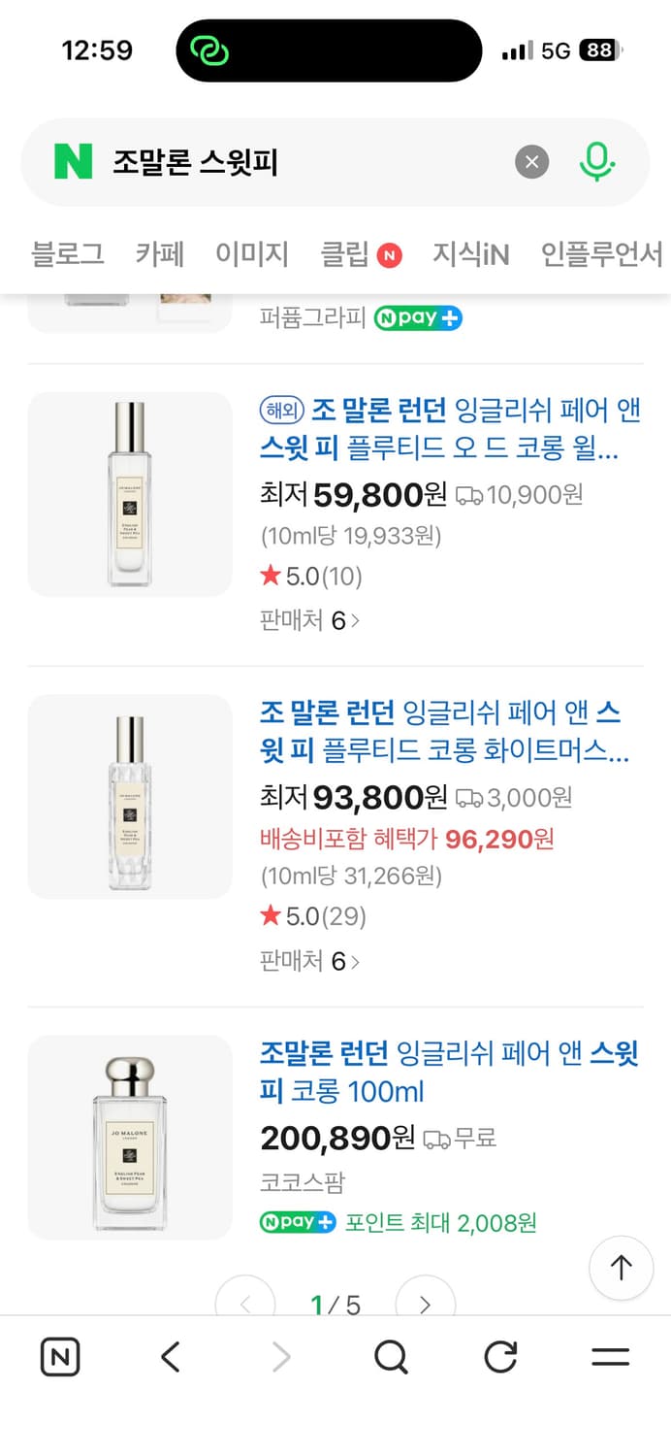Tap the back navigation arrow
671x1456 pixels.
pyautogui.click(x=169, y=1357)
